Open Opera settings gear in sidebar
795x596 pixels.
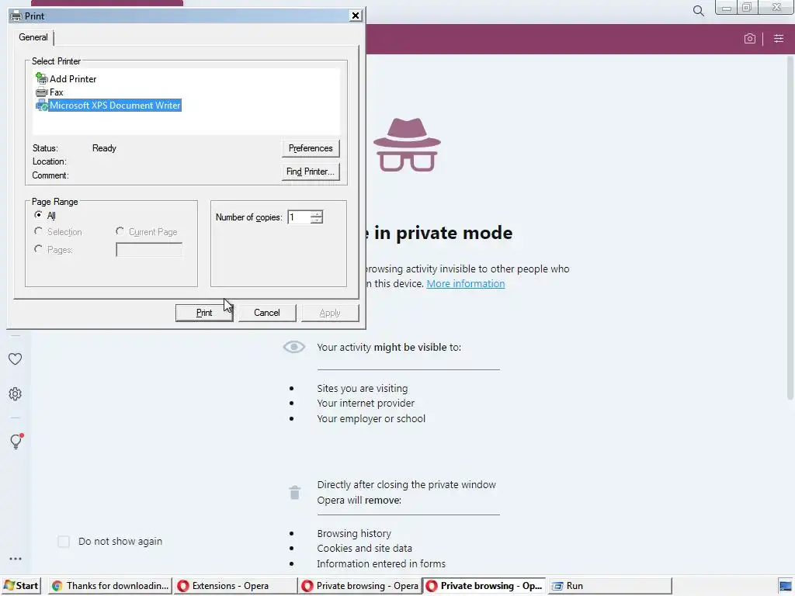point(16,393)
